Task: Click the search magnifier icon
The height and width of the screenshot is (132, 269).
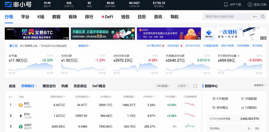Action: (263, 16)
